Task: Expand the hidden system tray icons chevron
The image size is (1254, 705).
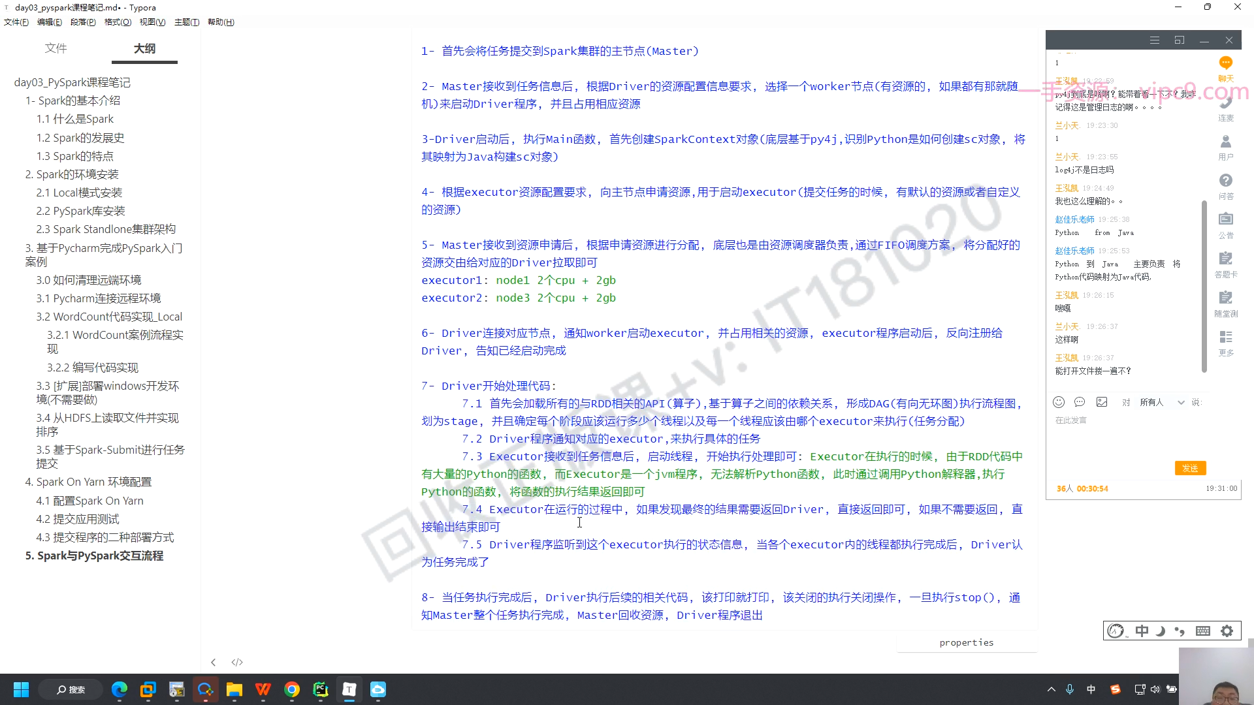Action: click(x=1051, y=689)
